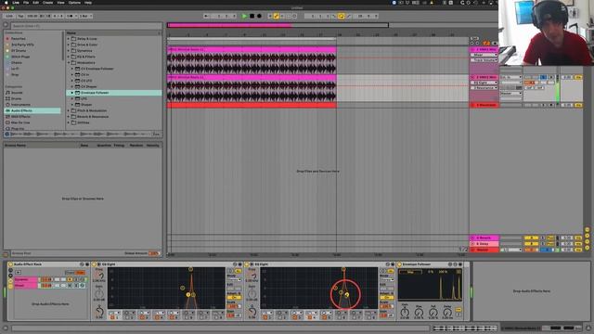Open the Live application menu
594x334 pixels.
click(16, 3)
